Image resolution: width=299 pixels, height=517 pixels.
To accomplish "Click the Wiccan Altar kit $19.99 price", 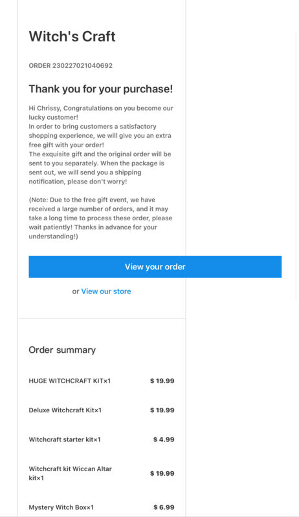I will click(x=162, y=474).
